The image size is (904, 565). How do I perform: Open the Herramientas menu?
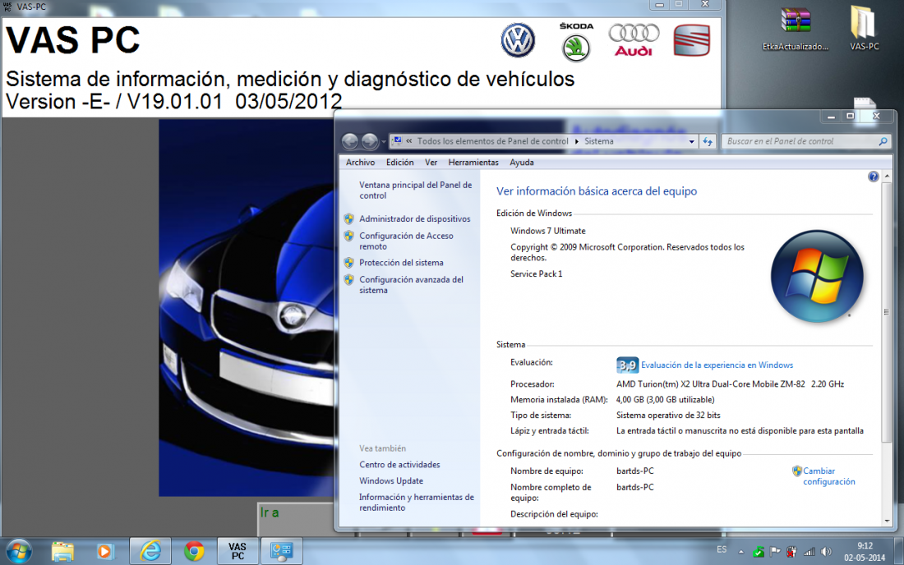tap(473, 163)
